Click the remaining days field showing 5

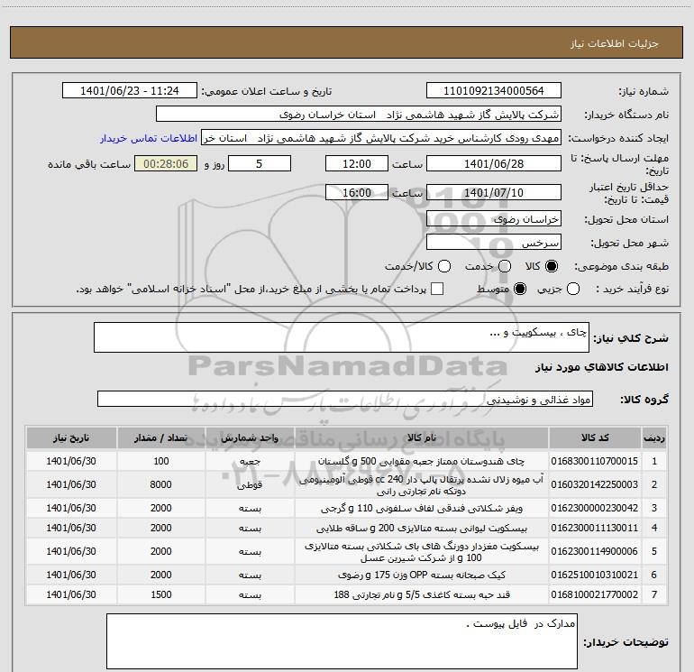260,164
